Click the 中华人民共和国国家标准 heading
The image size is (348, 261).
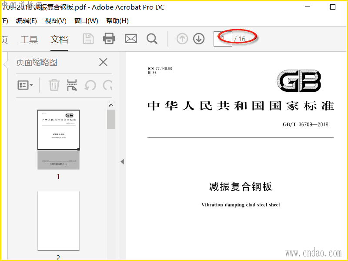[x=241, y=106]
